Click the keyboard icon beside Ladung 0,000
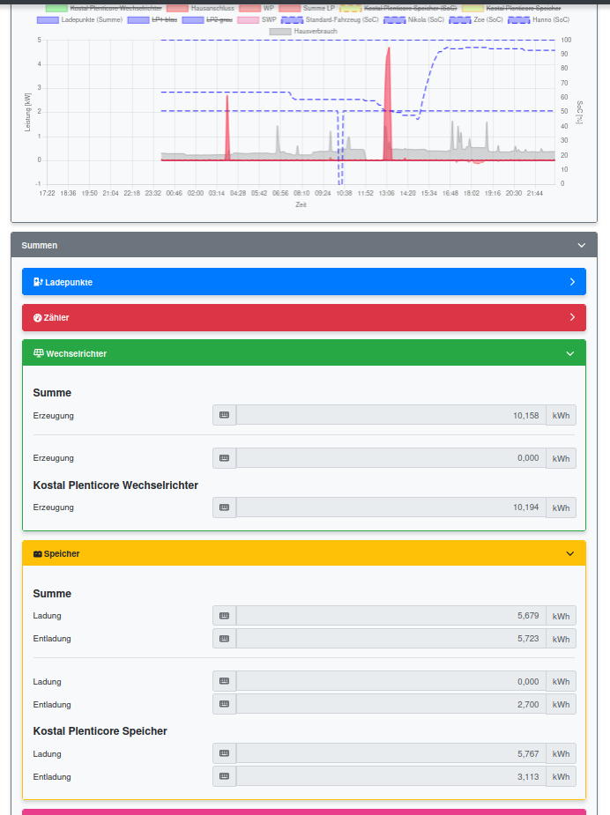This screenshot has width=610, height=815. pyautogui.click(x=224, y=681)
